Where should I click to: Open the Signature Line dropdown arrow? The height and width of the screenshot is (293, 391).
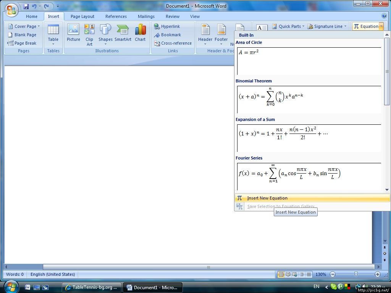pos(345,26)
